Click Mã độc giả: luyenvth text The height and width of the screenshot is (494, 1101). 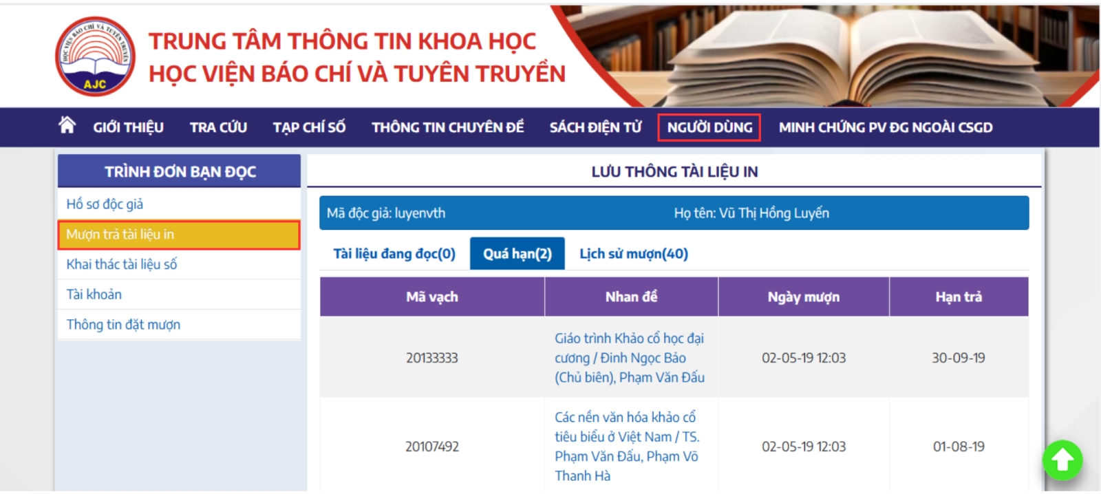[386, 213]
